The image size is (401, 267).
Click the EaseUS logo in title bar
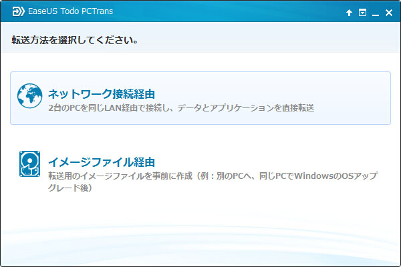[x=19, y=11]
